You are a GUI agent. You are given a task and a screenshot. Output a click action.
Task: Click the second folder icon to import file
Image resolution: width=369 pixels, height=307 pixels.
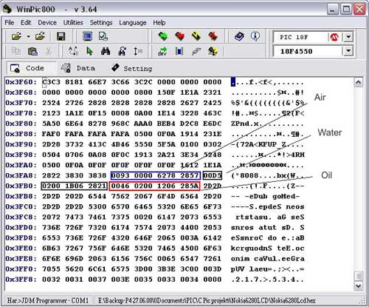click(x=40, y=36)
